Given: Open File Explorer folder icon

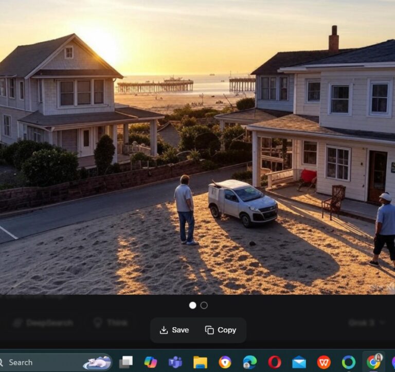Looking at the screenshot, I should (200, 362).
